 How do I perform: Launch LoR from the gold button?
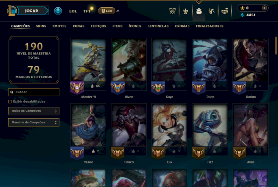107,11
